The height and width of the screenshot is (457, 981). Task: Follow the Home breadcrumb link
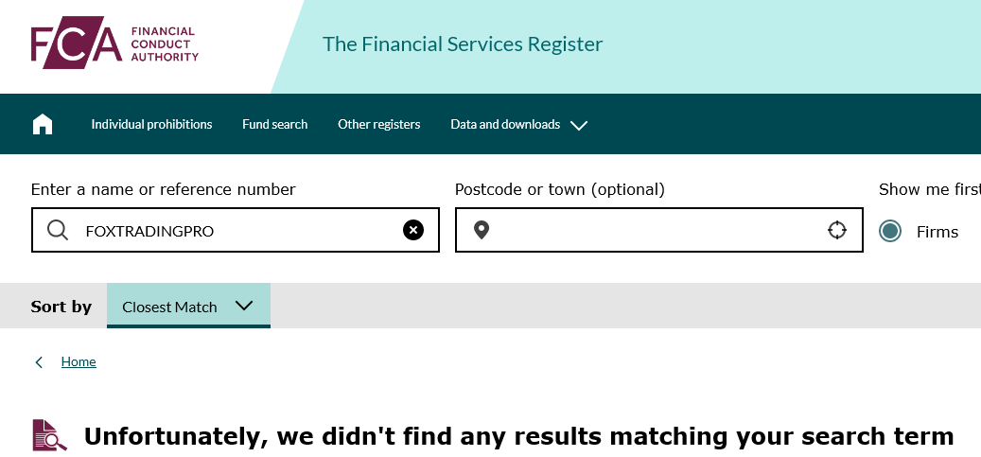click(x=79, y=361)
